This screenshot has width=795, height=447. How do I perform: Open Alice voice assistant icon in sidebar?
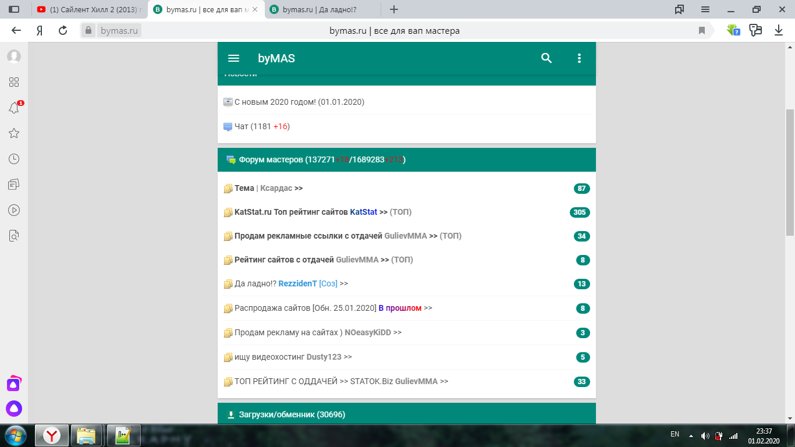pos(14,409)
